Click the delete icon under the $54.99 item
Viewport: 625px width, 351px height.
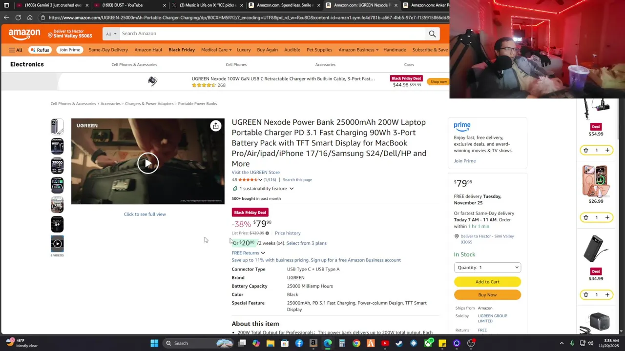pyautogui.click(x=586, y=150)
